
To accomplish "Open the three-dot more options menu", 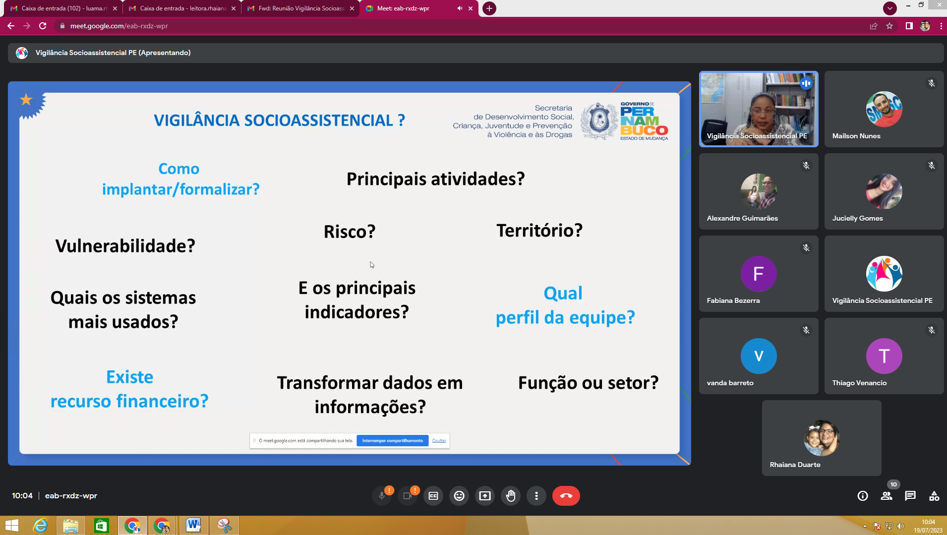I will [x=536, y=496].
